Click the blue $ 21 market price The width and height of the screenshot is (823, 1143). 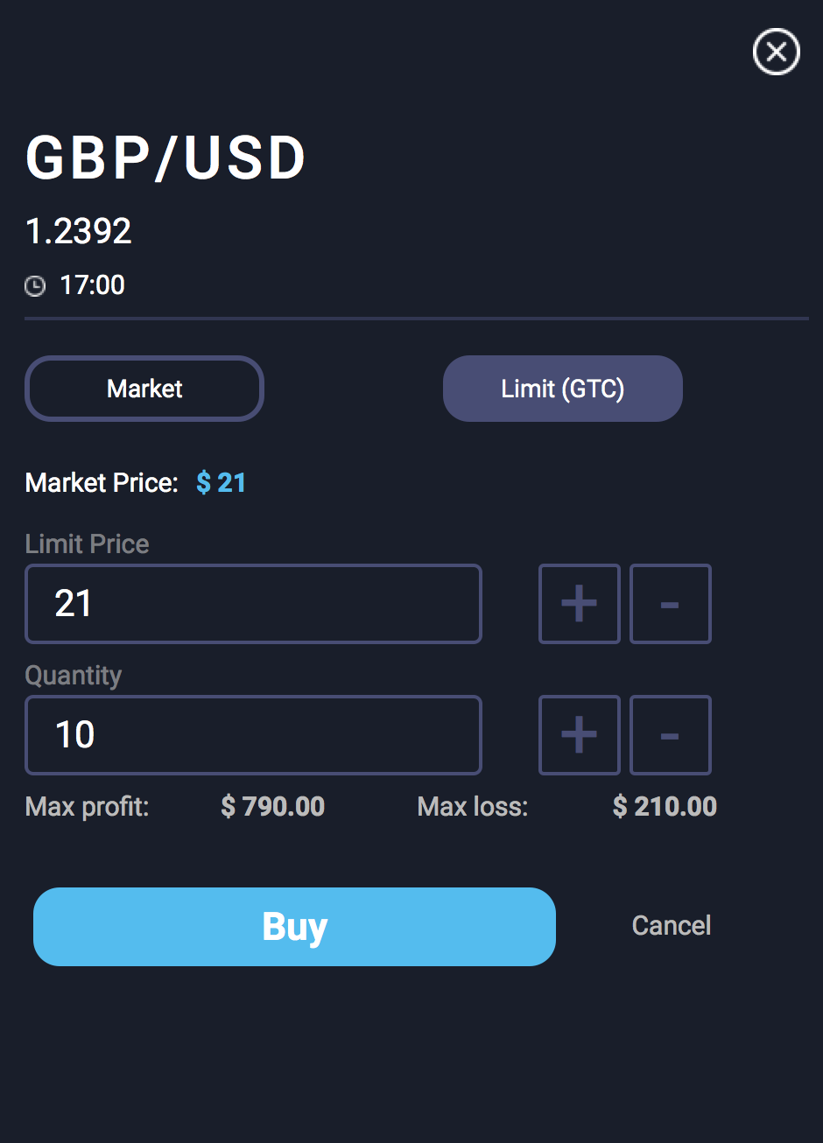[221, 483]
